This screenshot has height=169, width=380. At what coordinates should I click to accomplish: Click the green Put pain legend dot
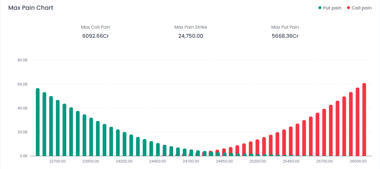click(x=320, y=8)
